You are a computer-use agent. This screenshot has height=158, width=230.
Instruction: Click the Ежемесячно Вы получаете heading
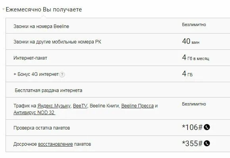click(x=44, y=9)
